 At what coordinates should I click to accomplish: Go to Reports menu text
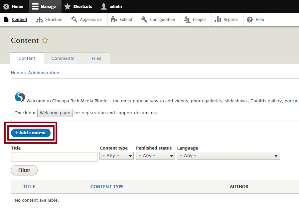click(230, 20)
